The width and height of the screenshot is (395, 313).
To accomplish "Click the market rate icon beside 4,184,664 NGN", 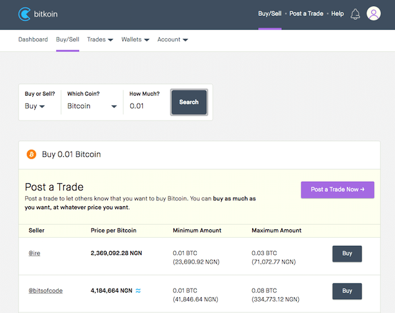I will [x=138, y=291].
